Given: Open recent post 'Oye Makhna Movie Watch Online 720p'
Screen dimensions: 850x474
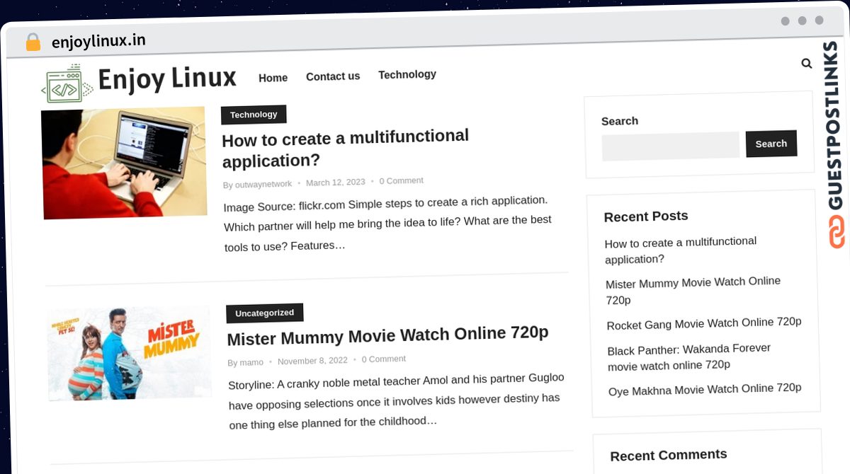Looking at the screenshot, I should pyautogui.click(x=705, y=389).
